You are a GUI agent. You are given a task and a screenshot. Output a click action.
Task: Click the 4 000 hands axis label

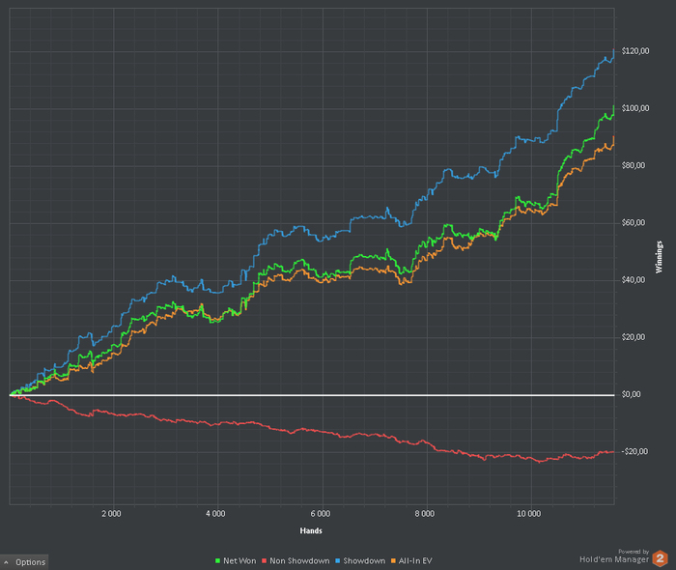tap(215, 514)
